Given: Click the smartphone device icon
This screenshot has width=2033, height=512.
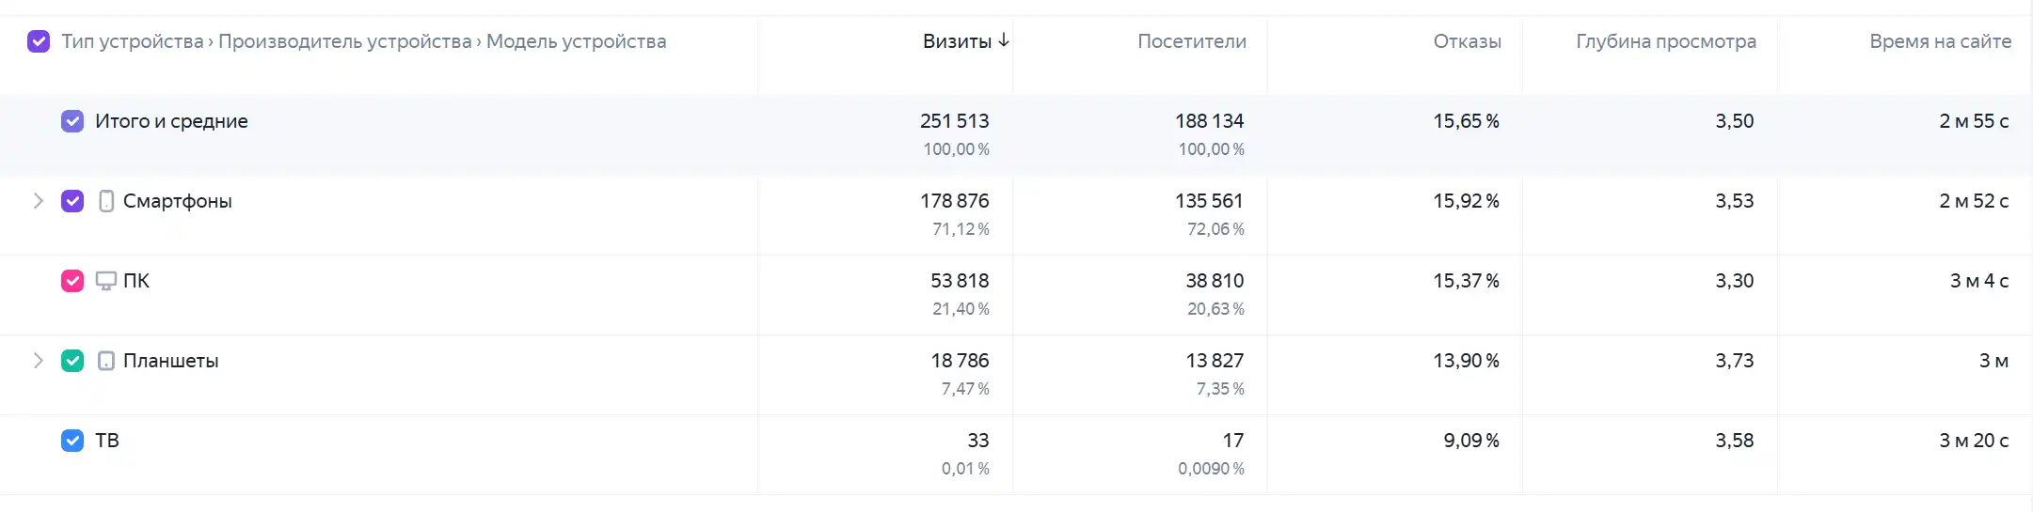Looking at the screenshot, I should (x=106, y=201).
